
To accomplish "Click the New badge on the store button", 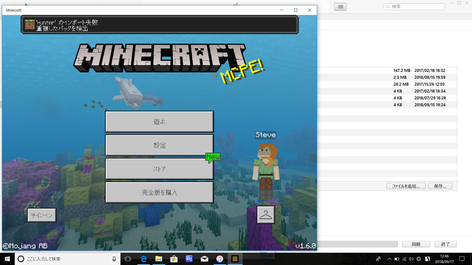I will [213, 157].
